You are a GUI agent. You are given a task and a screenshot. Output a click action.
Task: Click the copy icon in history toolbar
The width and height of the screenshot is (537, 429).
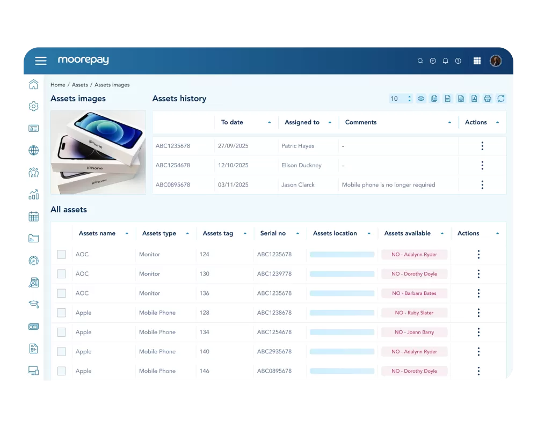point(434,99)
